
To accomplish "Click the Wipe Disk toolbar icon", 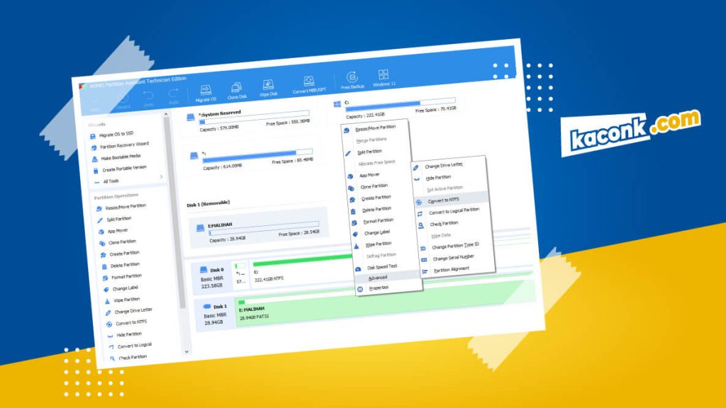I will pyautogui.click(x=268, y=88).
